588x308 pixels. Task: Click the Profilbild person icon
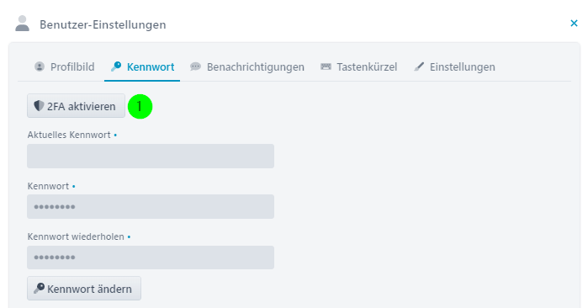click(x=40, y=66)
